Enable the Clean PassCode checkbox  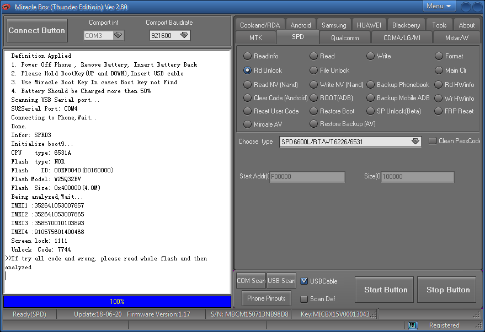pyautogui.click(x=433, y=141)
